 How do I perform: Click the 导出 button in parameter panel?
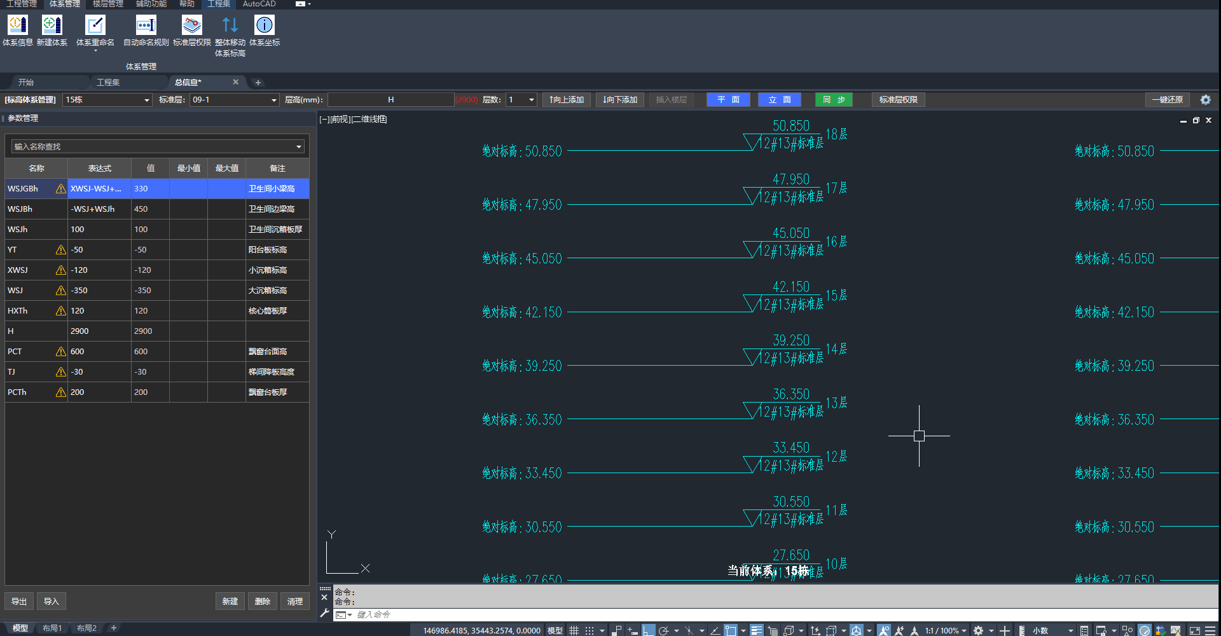click(x=19, y=601)
